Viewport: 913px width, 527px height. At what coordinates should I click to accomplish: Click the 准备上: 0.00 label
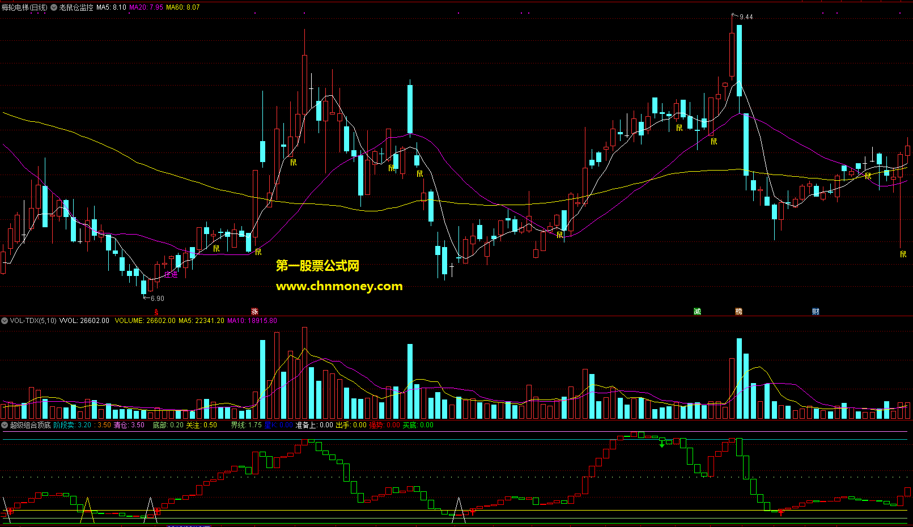coord(314,425)
